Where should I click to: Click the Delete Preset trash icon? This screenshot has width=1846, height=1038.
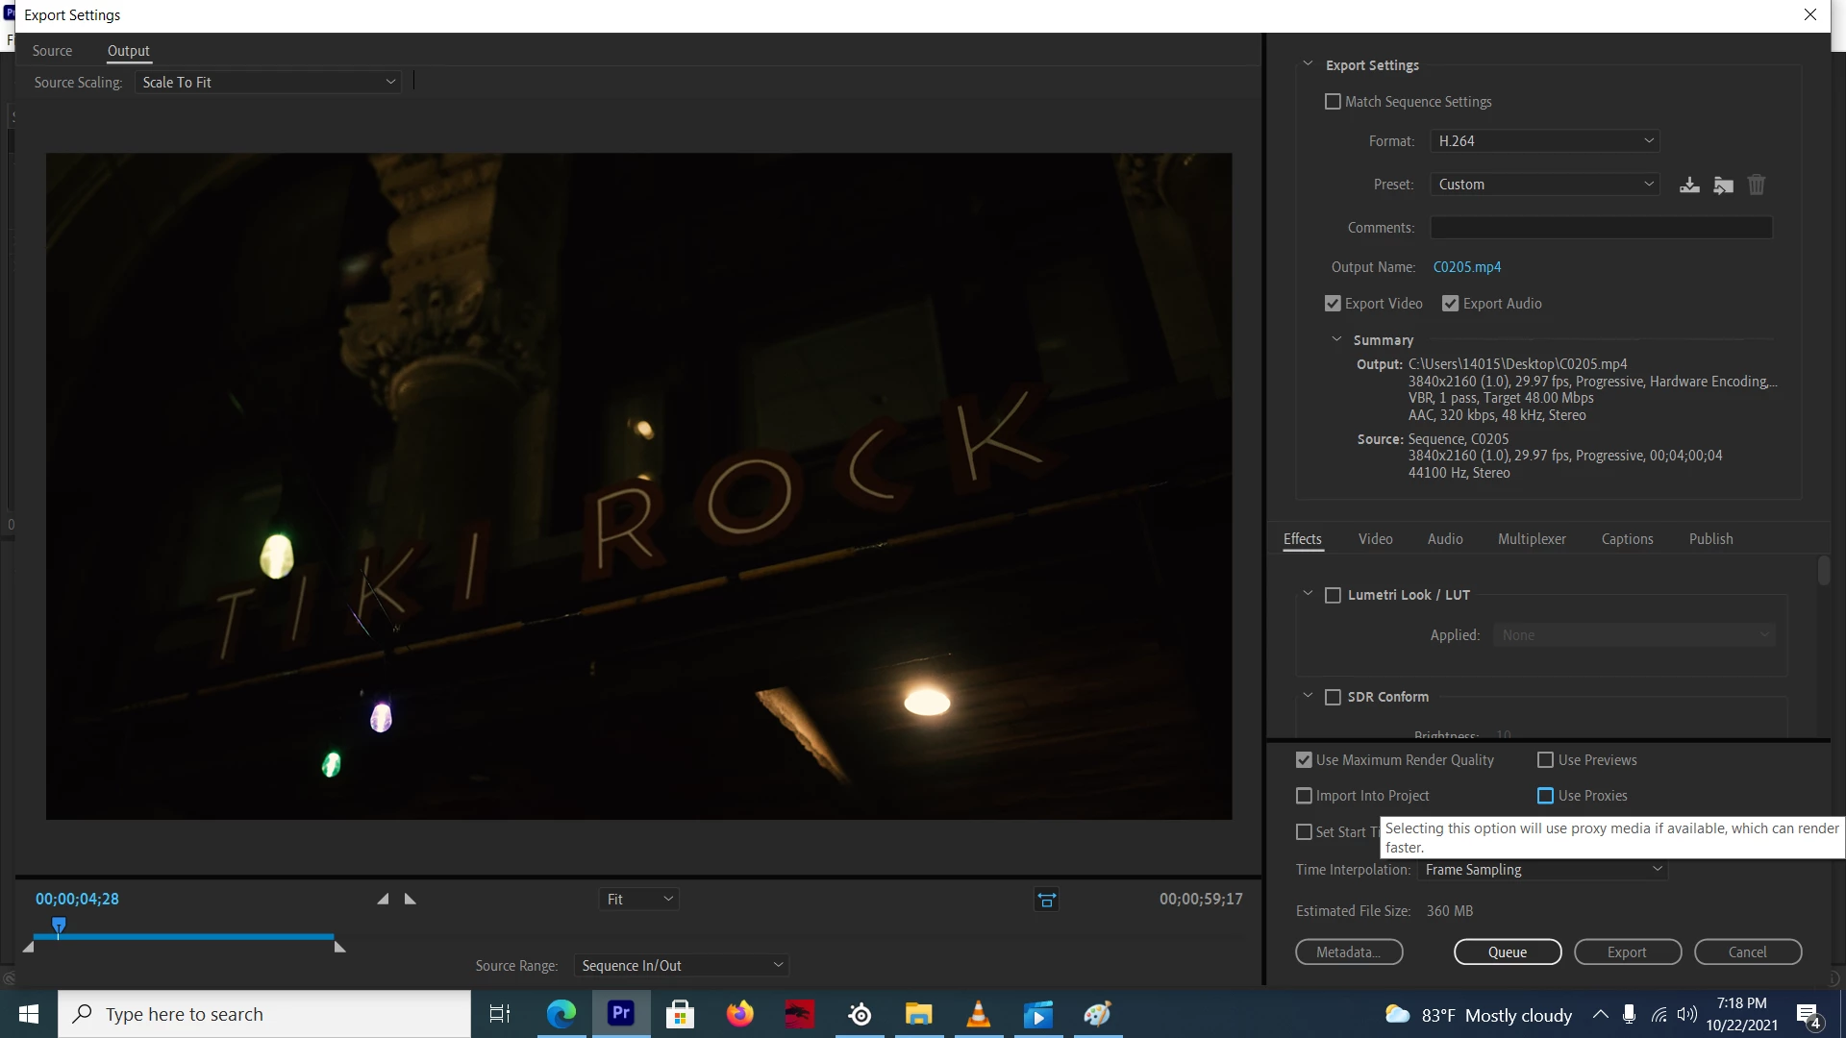point(1757,185)
